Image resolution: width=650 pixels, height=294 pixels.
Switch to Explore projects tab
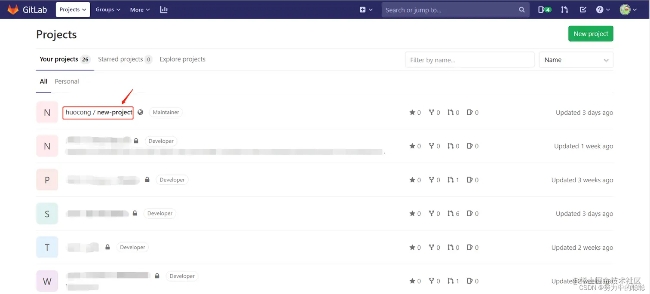pos(182,59)
